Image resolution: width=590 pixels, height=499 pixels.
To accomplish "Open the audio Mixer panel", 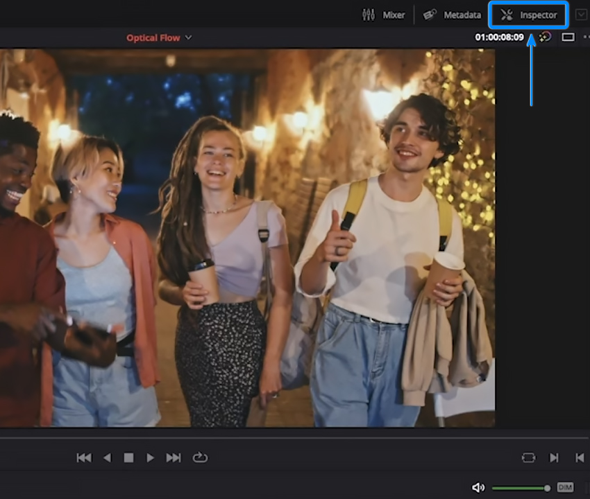I will tap(383, 15).
